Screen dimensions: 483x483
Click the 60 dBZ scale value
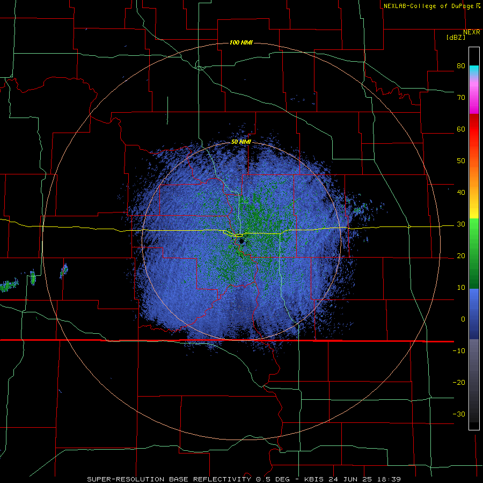click(x=461, y=129)
